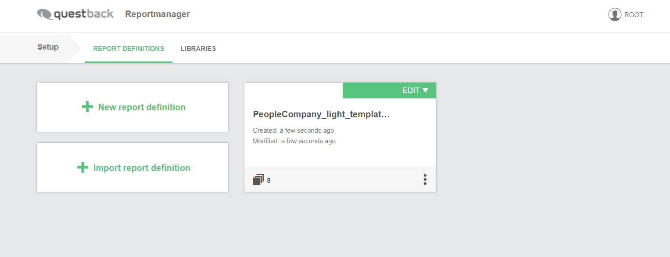670x257 pixels.
Task: Switch to the LIBRARIES tab
Action: tap(198, 48)
